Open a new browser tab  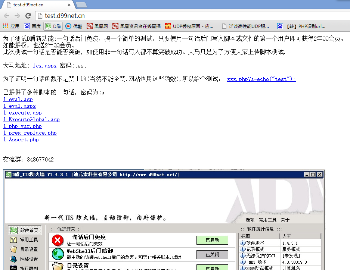[81, 5]
